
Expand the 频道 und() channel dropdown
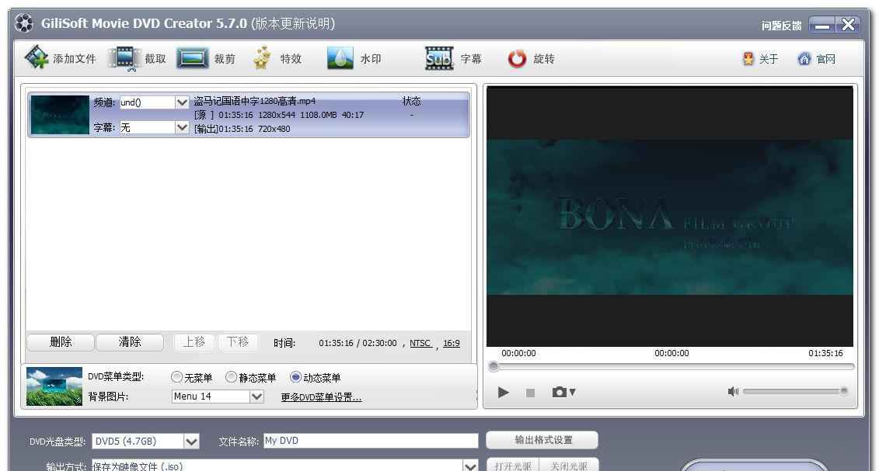pos(182,102)
